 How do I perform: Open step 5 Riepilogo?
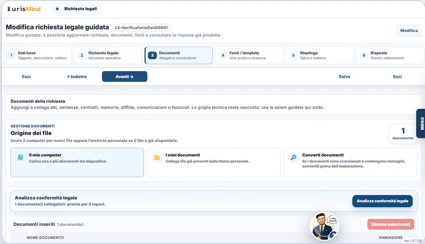pos(320,56)
